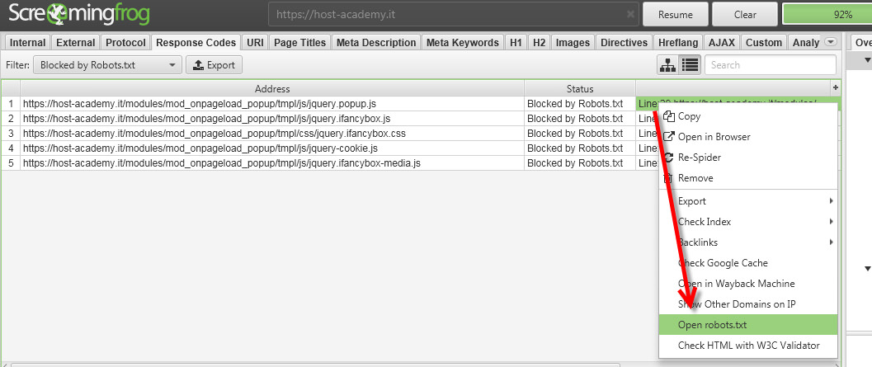Click the URL field host-academy.it

click(452, 15)
